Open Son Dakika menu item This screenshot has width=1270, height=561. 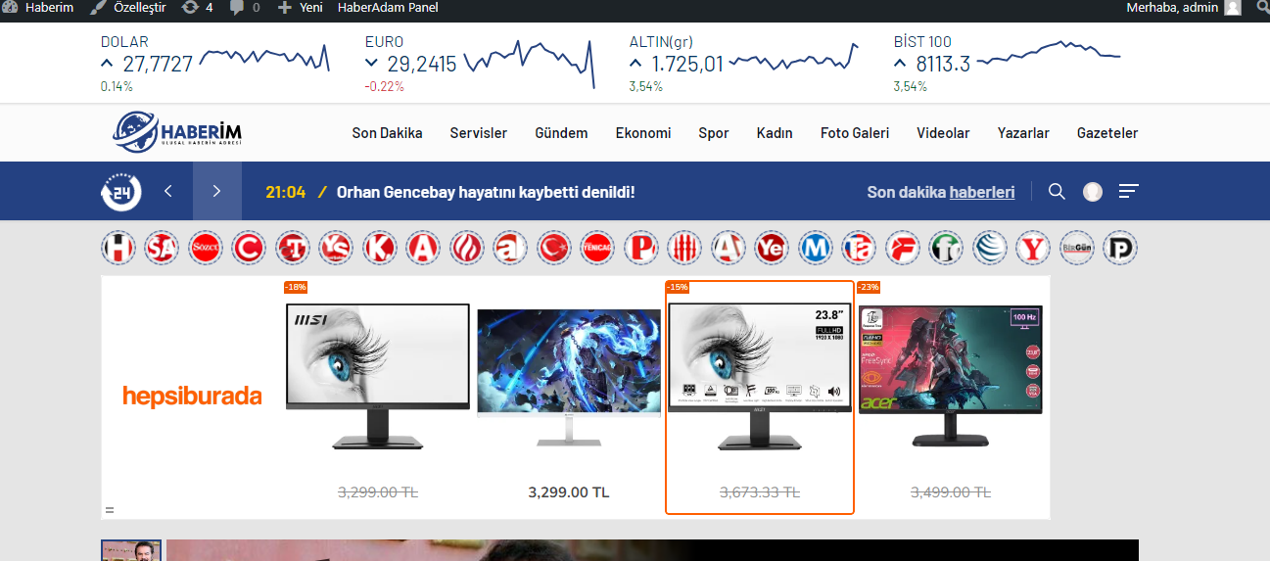pos(387,133)
